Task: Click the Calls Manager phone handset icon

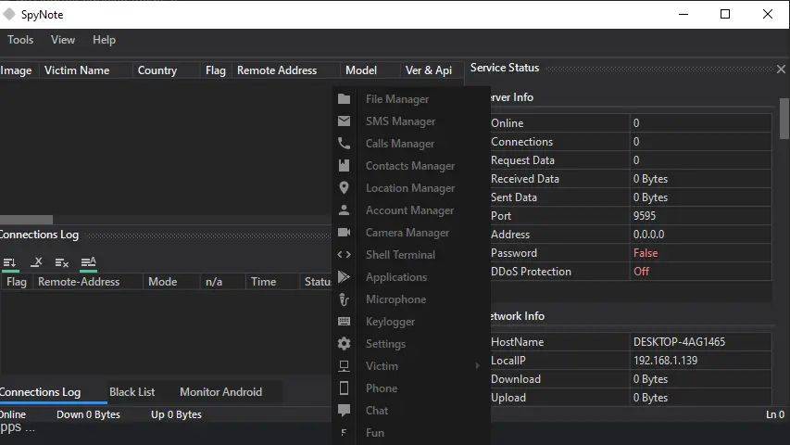Action: (x=344, y=144)
